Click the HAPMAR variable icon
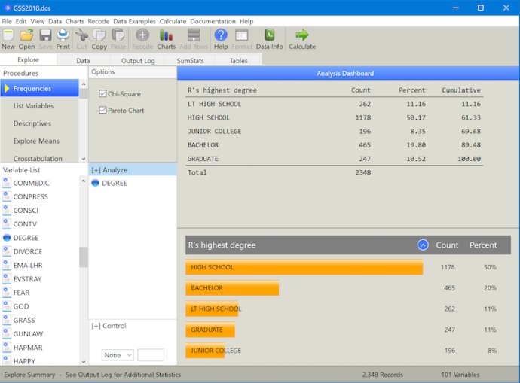Image resolution: width=520 pixels, height=383 pixels. [x=7, y=348]
